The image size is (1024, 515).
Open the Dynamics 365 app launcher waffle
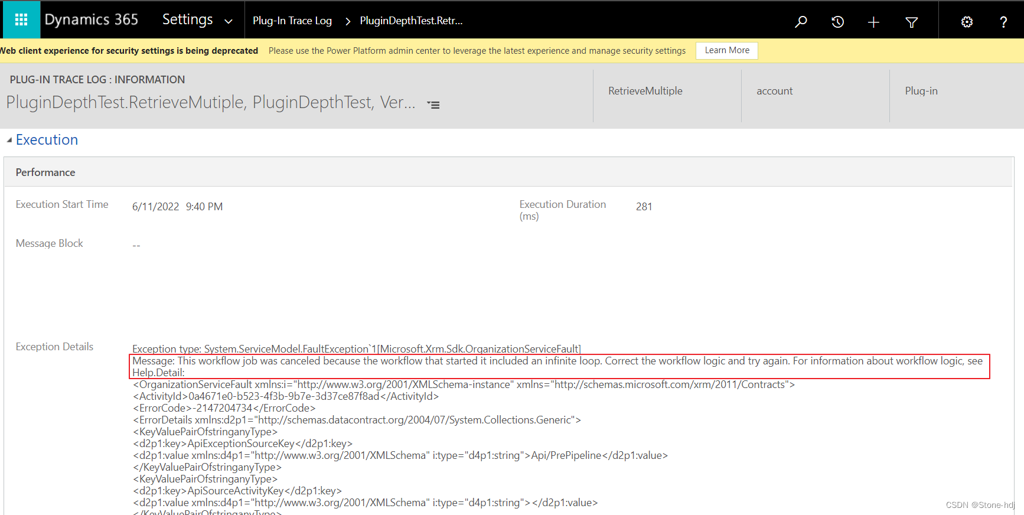pyautogui.click(x=21, y=20)
